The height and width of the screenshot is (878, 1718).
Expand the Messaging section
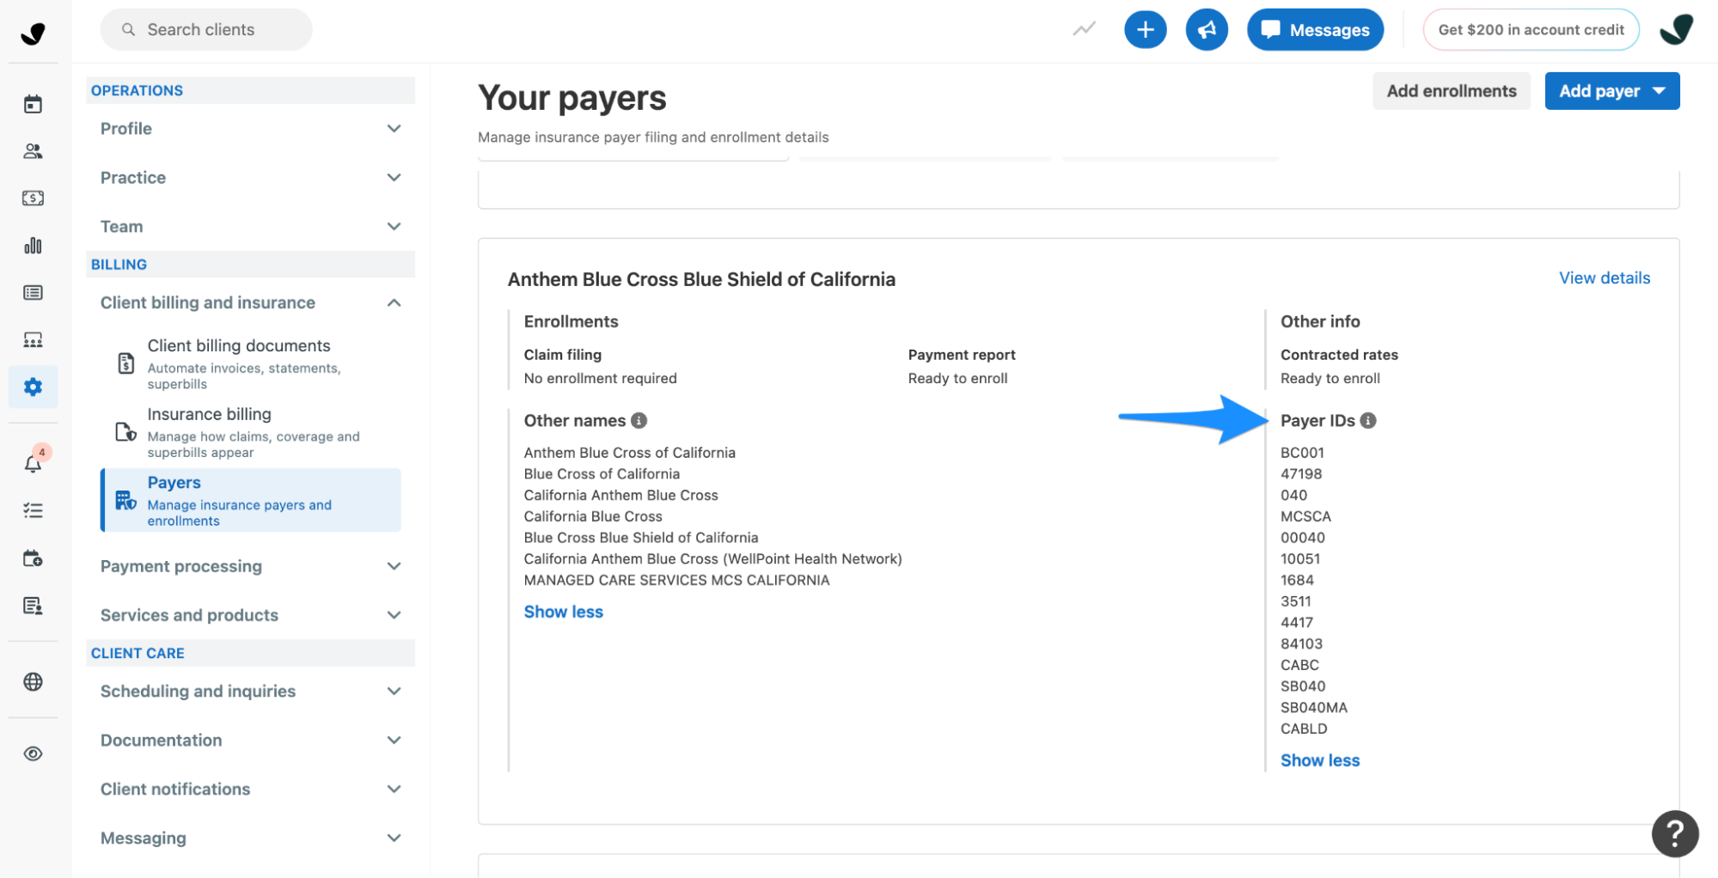click(x=250, y=838)
